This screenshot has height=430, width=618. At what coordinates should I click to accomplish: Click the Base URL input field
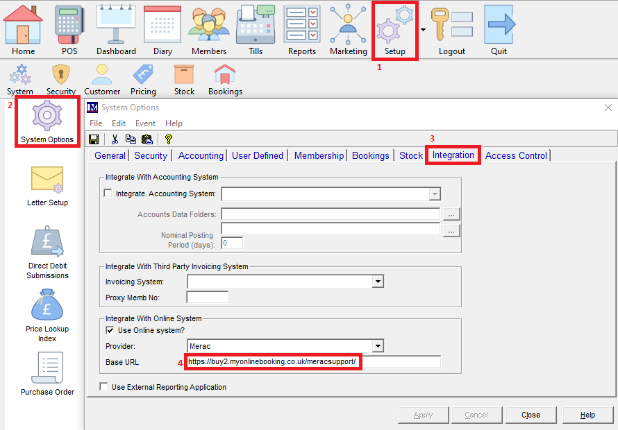pos(314,361)
